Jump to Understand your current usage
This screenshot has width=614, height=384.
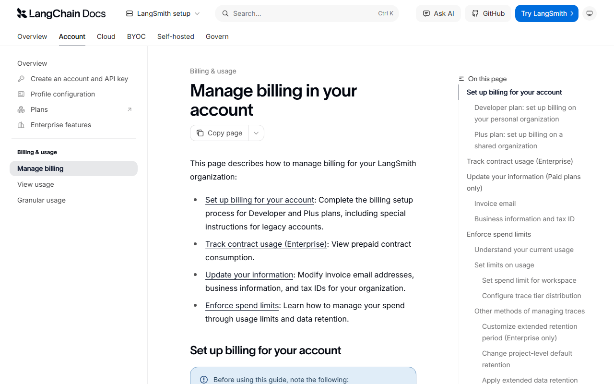click(524, 250)
